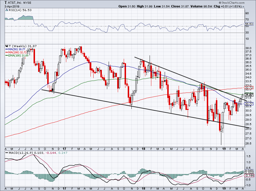Screen dimensions: 256x191
Task: Click the candlestick icon before T (Weekly)
Action: tap(7, 46)
